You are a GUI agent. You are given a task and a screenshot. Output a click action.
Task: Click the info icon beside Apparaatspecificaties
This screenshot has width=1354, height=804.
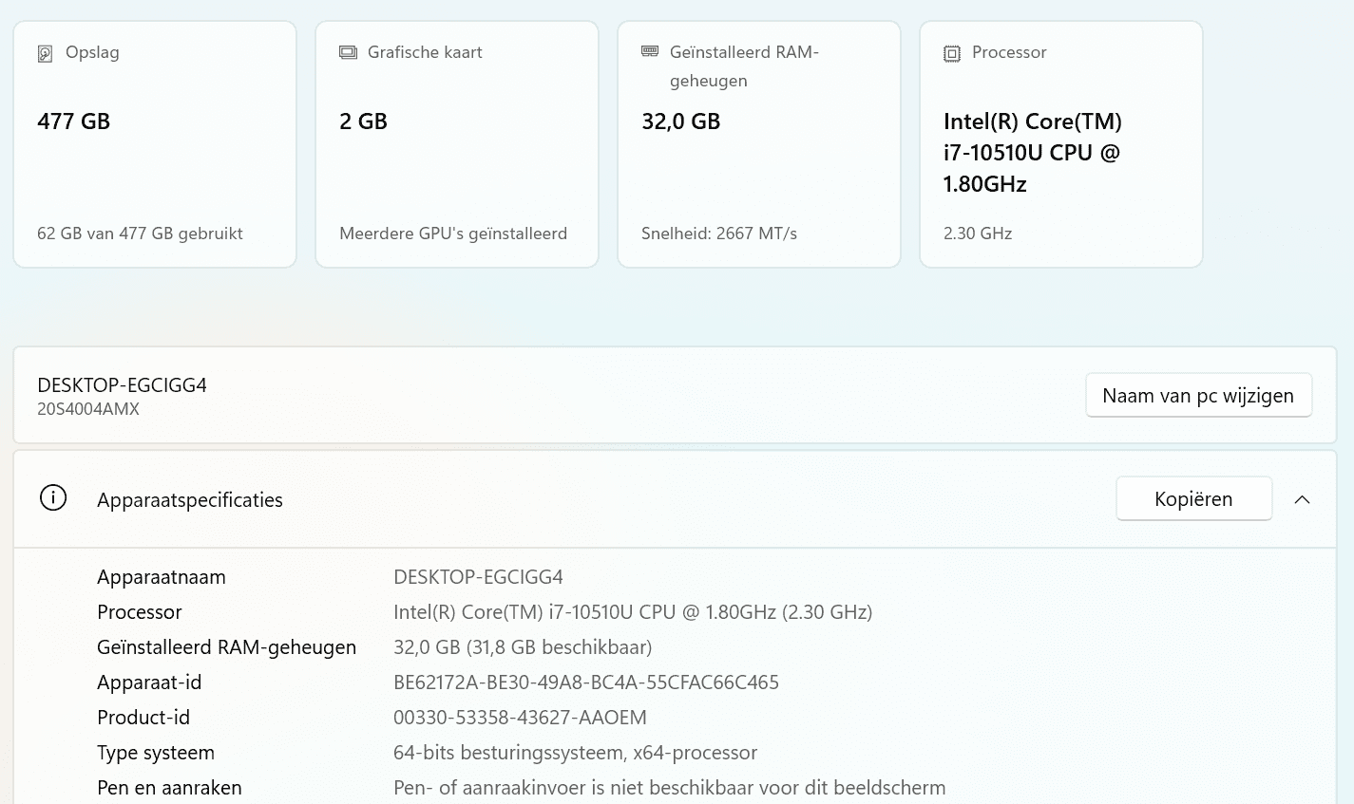tap(53, 498)
